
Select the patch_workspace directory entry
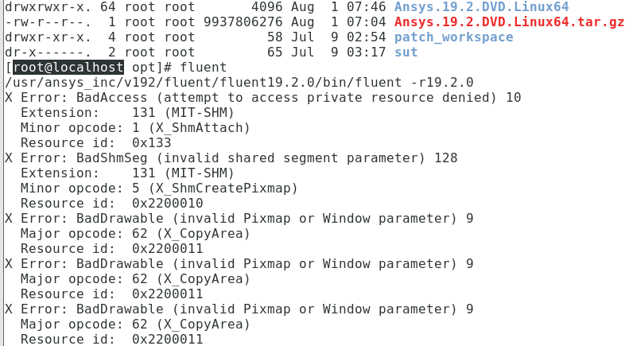coord(453,37)
